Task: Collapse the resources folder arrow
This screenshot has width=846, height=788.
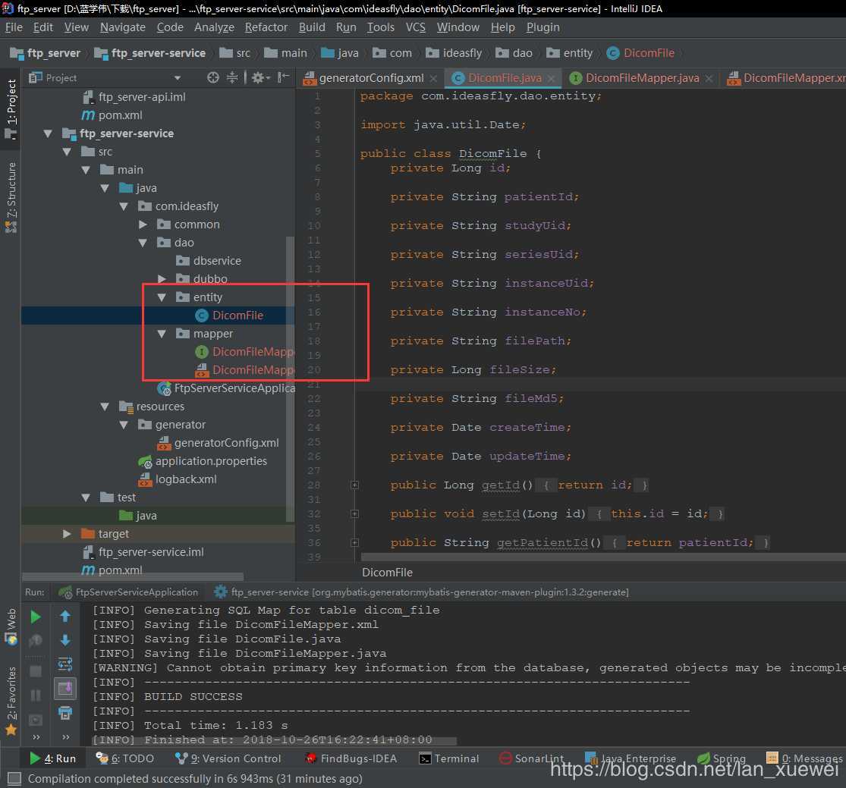Action: pos(105,407)
